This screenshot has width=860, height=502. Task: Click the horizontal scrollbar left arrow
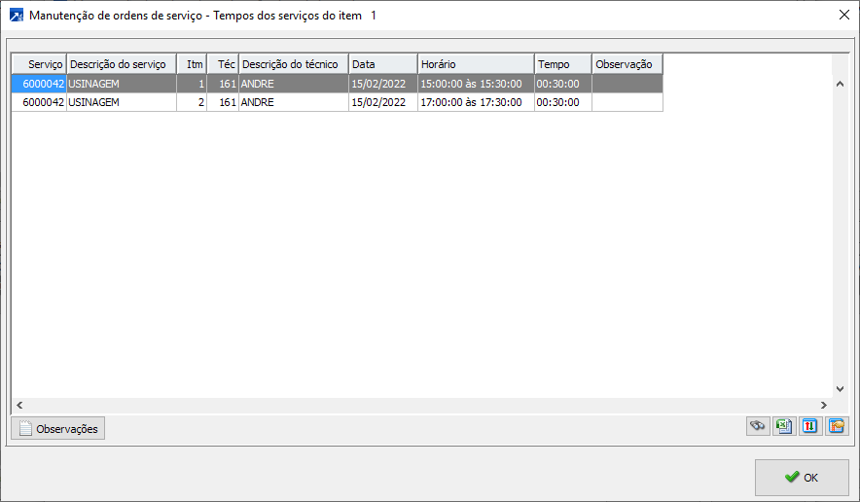(x=19, y=405)
